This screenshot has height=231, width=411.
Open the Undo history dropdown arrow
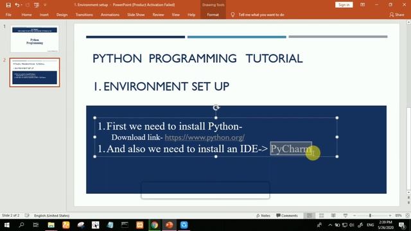(x=21, y=5)
